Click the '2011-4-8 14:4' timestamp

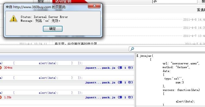click(194, 20)
